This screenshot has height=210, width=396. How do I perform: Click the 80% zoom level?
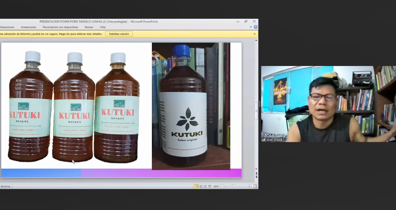pos(216,186)
